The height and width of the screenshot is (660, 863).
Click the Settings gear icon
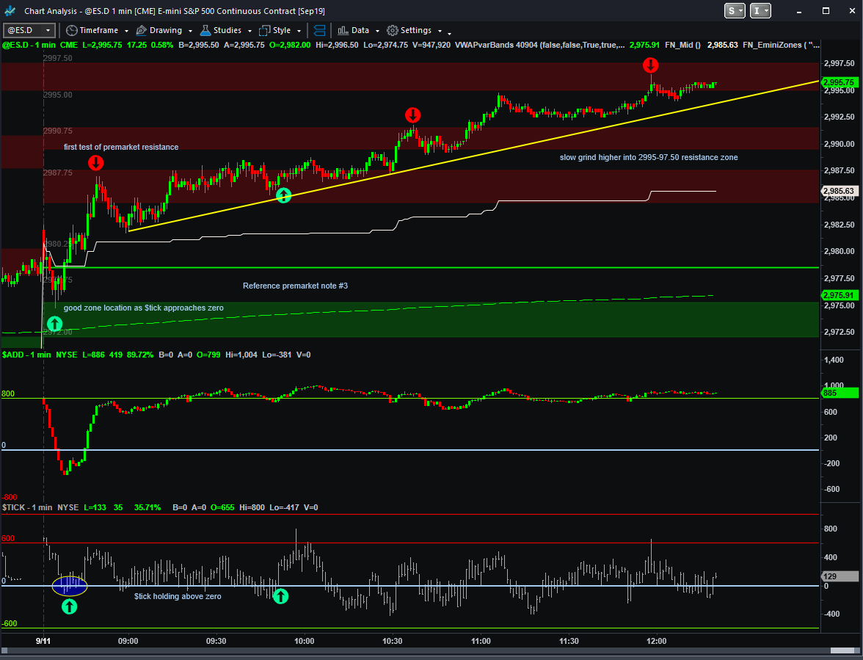[393, 30]
